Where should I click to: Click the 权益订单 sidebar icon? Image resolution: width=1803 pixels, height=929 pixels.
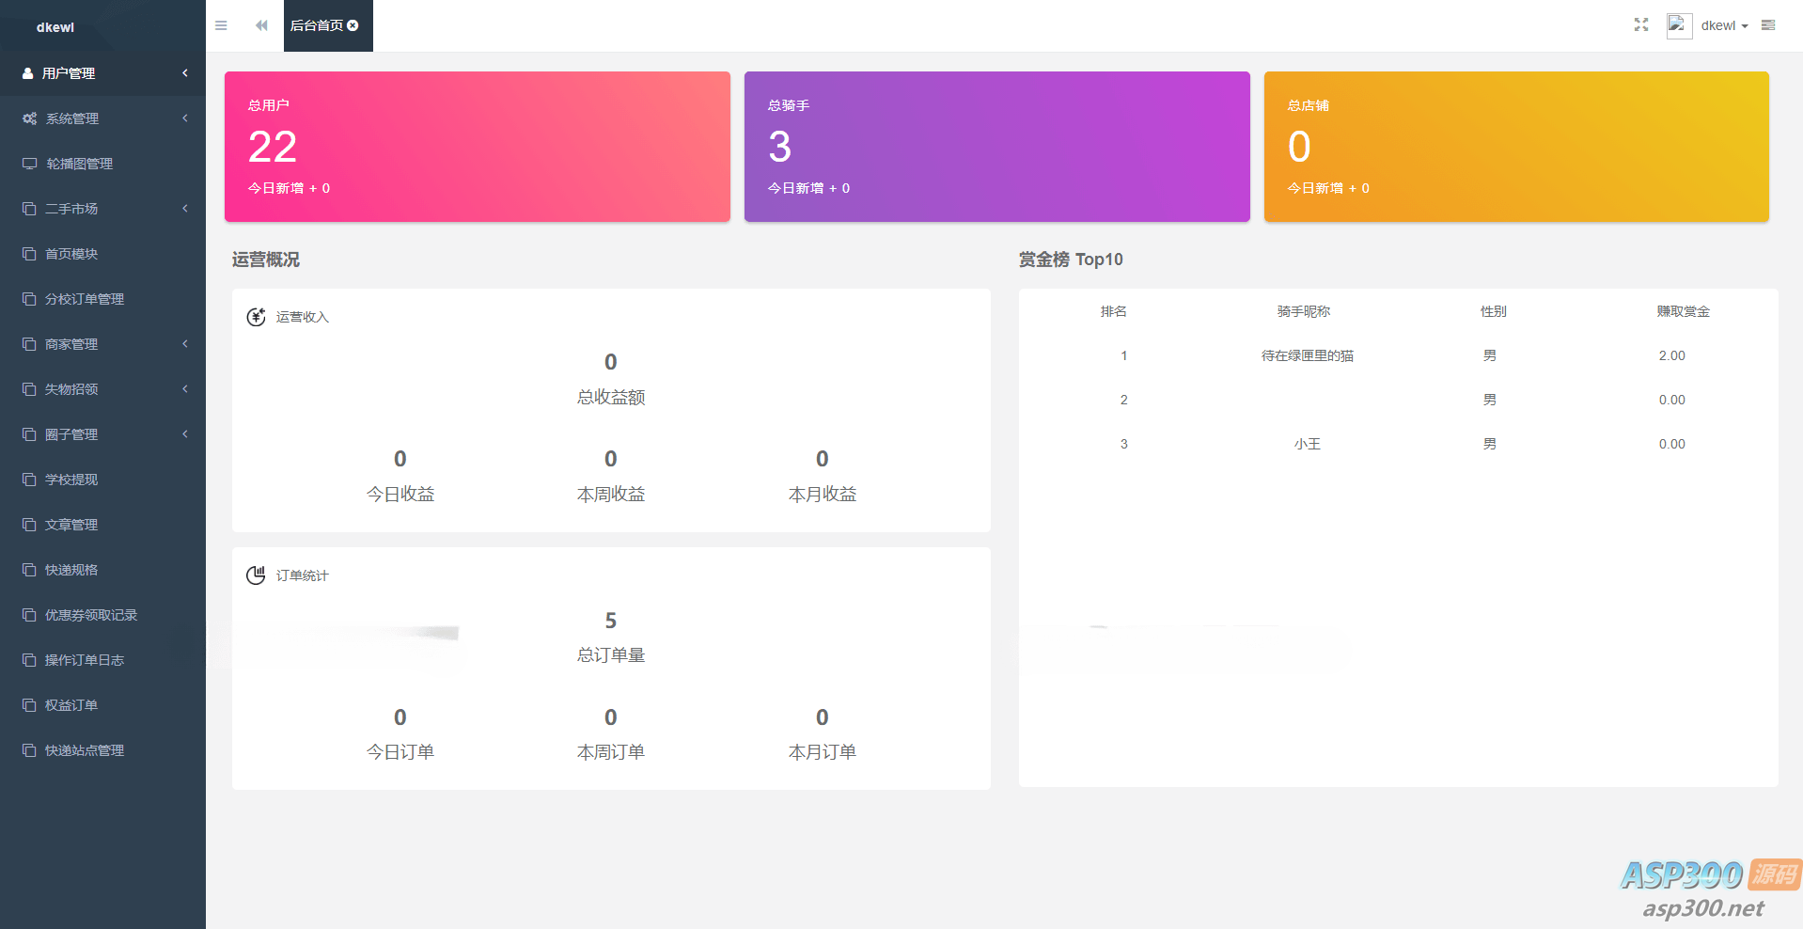pyautogui.click(x=29, y=705)
